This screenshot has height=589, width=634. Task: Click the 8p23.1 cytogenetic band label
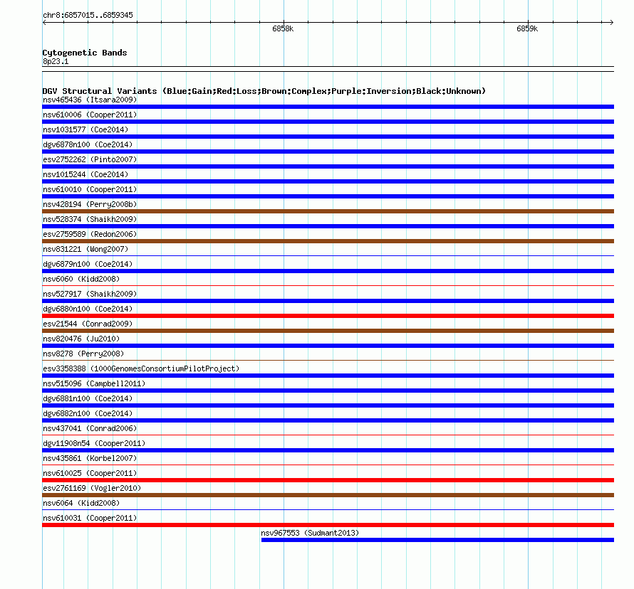click(x=56, y=61)
